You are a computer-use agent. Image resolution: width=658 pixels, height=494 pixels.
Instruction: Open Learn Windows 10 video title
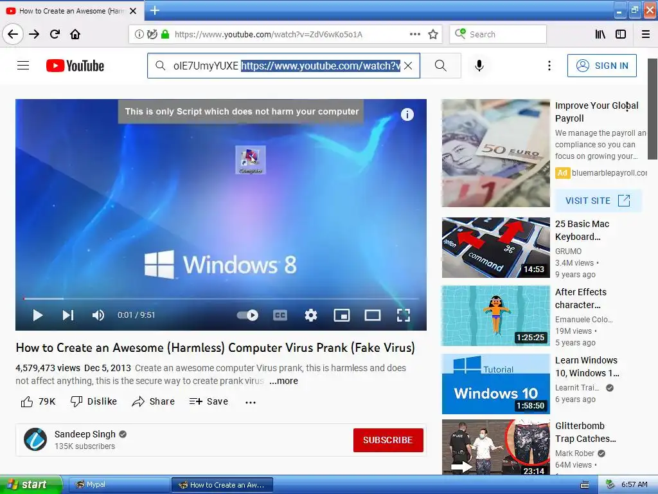587,367
